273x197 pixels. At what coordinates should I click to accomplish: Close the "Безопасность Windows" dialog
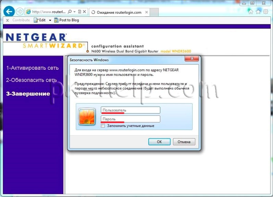192,58
